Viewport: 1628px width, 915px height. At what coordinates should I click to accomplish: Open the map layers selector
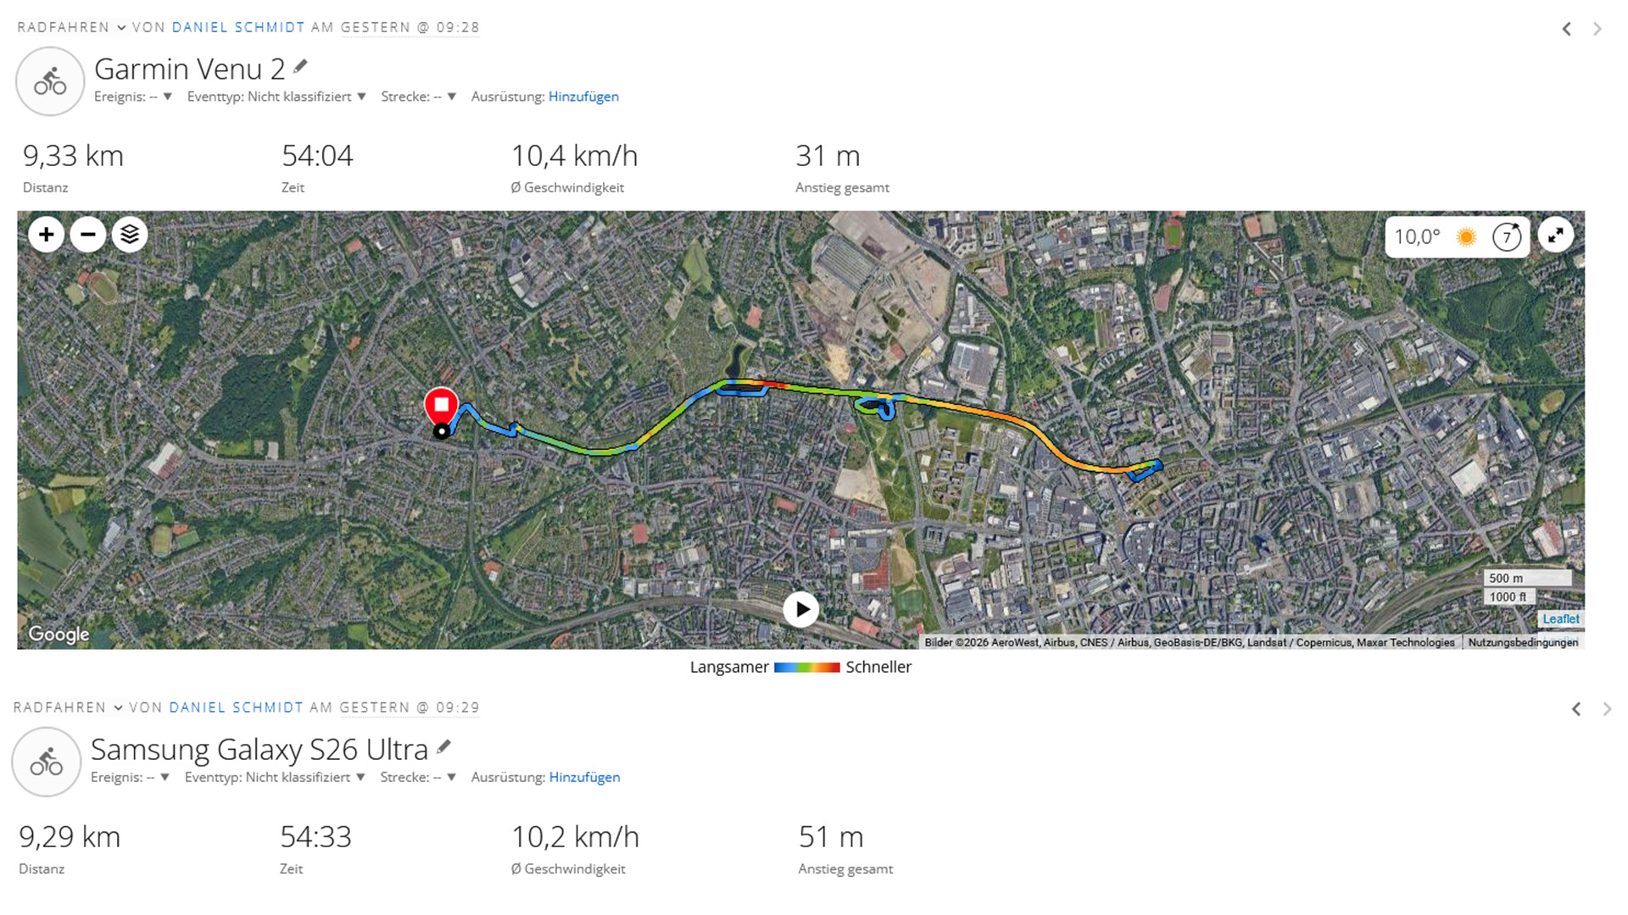[x=130, y=235]
